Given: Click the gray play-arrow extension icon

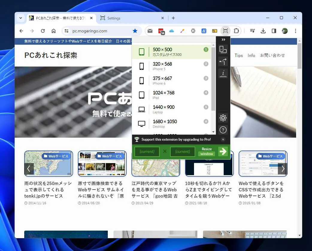Looking at the screenshot, I should (193, 31).
